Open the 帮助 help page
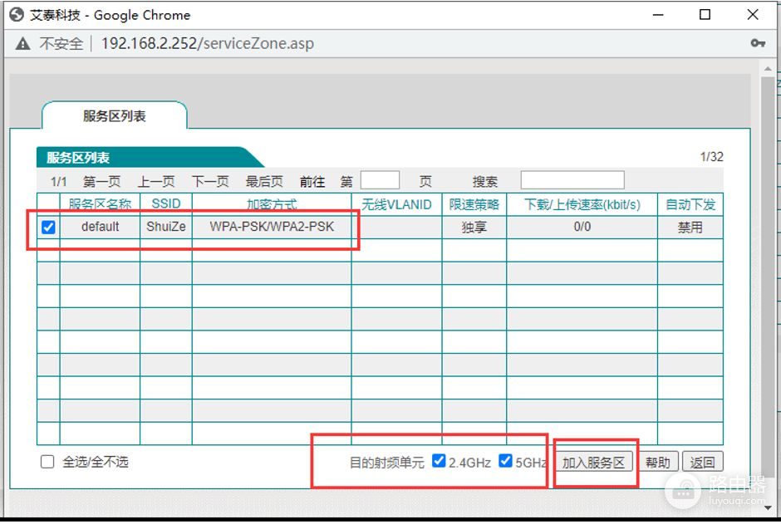 659,461
